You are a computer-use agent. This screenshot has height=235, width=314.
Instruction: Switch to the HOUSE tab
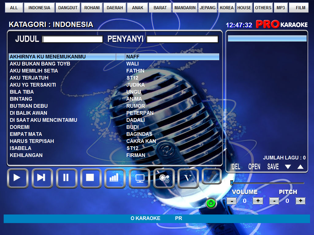(x=244, y=8)
